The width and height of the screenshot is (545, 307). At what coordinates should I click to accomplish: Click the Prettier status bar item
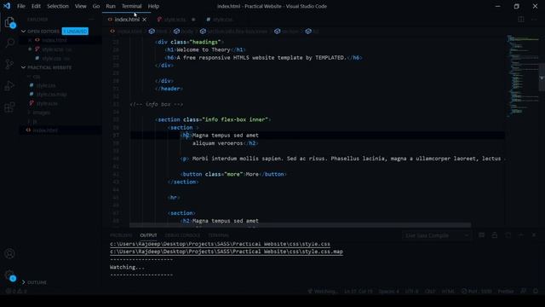[x=506, y=292]
